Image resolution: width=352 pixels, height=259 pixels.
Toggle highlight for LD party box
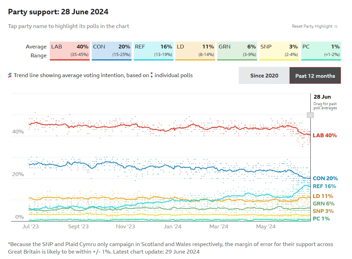[195, 51]
